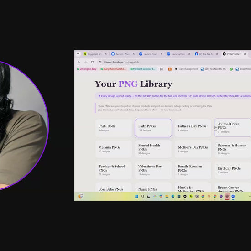Open the yellow-green Higgsfield taskbar icon
Viewport: 251px width, 251px height.
(191, 196)
